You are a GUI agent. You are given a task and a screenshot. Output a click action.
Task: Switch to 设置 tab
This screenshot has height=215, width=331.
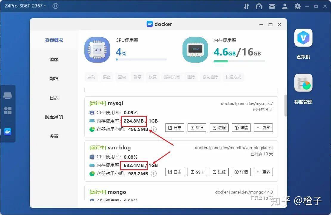(54, 137)
